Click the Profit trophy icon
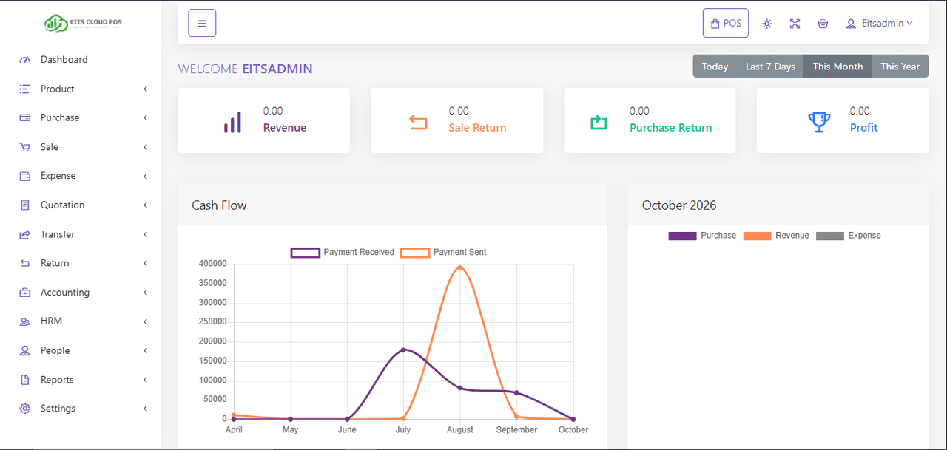Screen dimensions: 947x450 819,122
